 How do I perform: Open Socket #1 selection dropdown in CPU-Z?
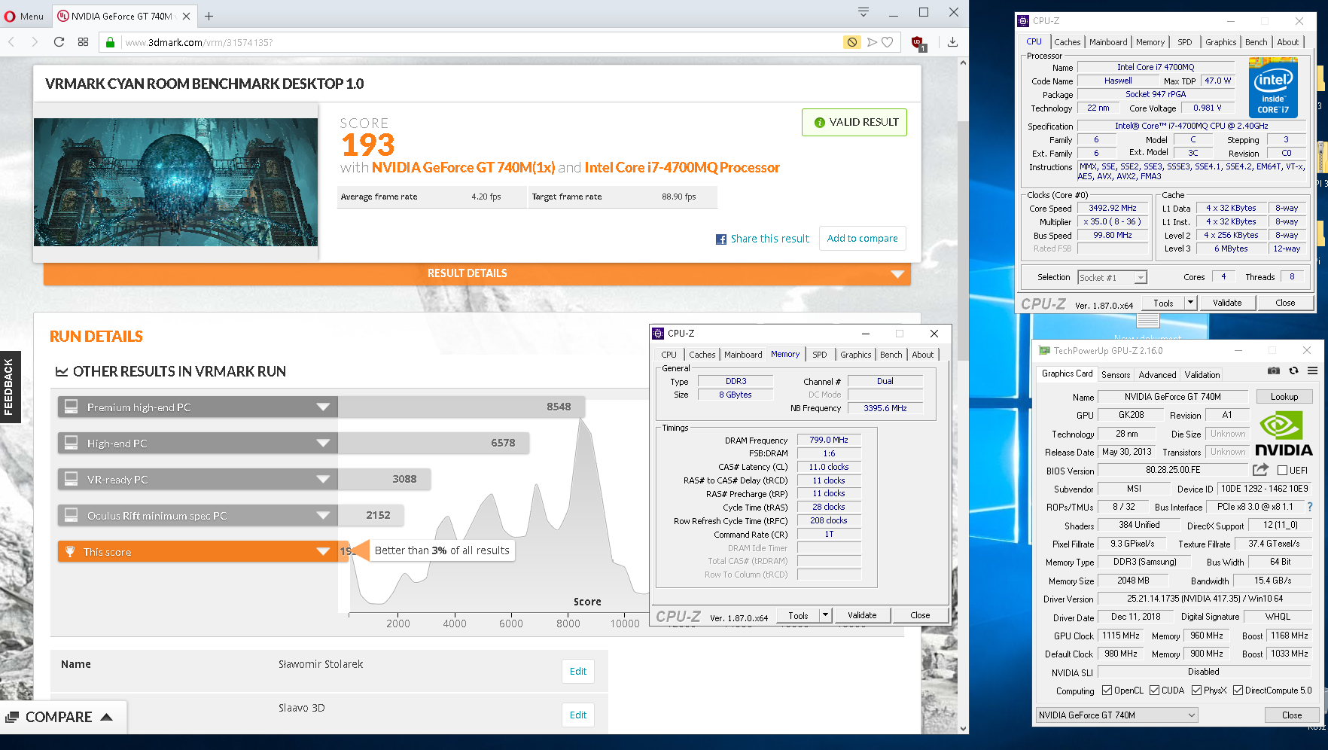tap(1112, 278)
